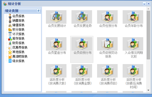The image size is (152, 97).
Task: Select 惠油吧报表 in the category tree
Action: click(20, 56)
